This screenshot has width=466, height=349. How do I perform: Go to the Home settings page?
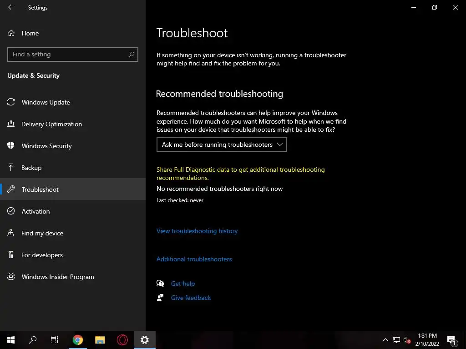click(x=73, y=33)
